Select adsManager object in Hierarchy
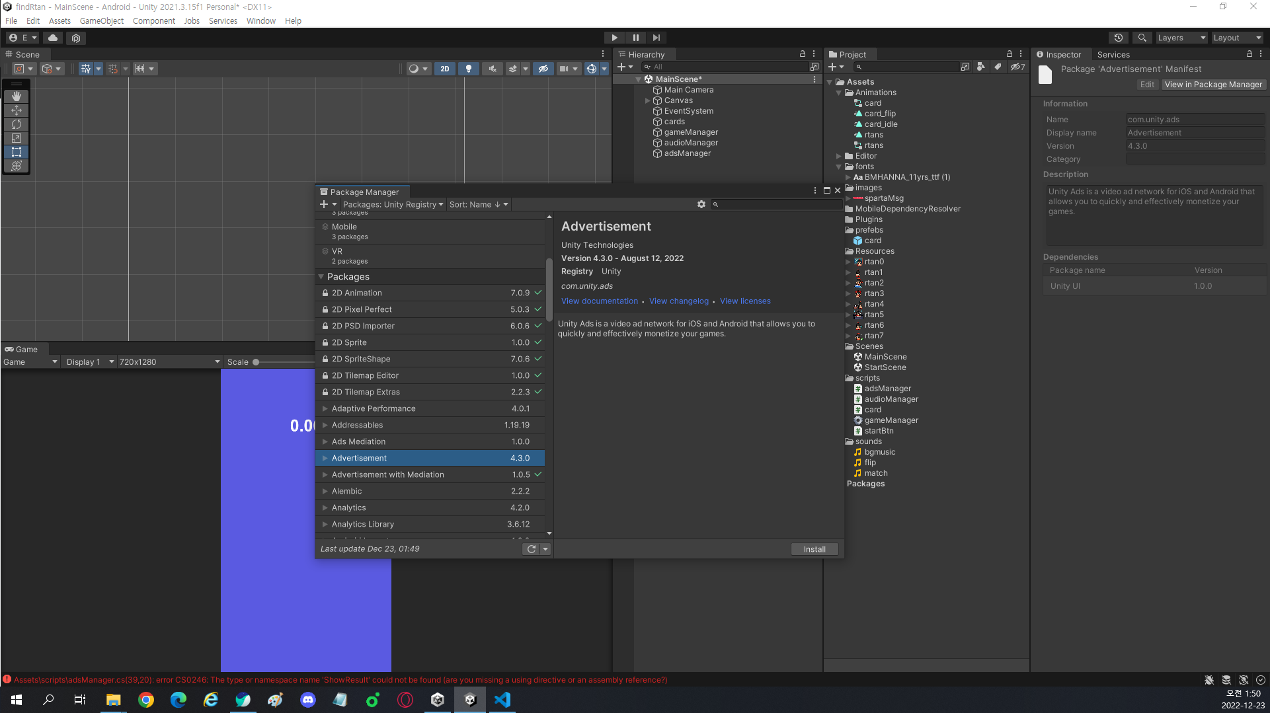Viewport: 1270px width, 713px height. (x=688, y=153)
